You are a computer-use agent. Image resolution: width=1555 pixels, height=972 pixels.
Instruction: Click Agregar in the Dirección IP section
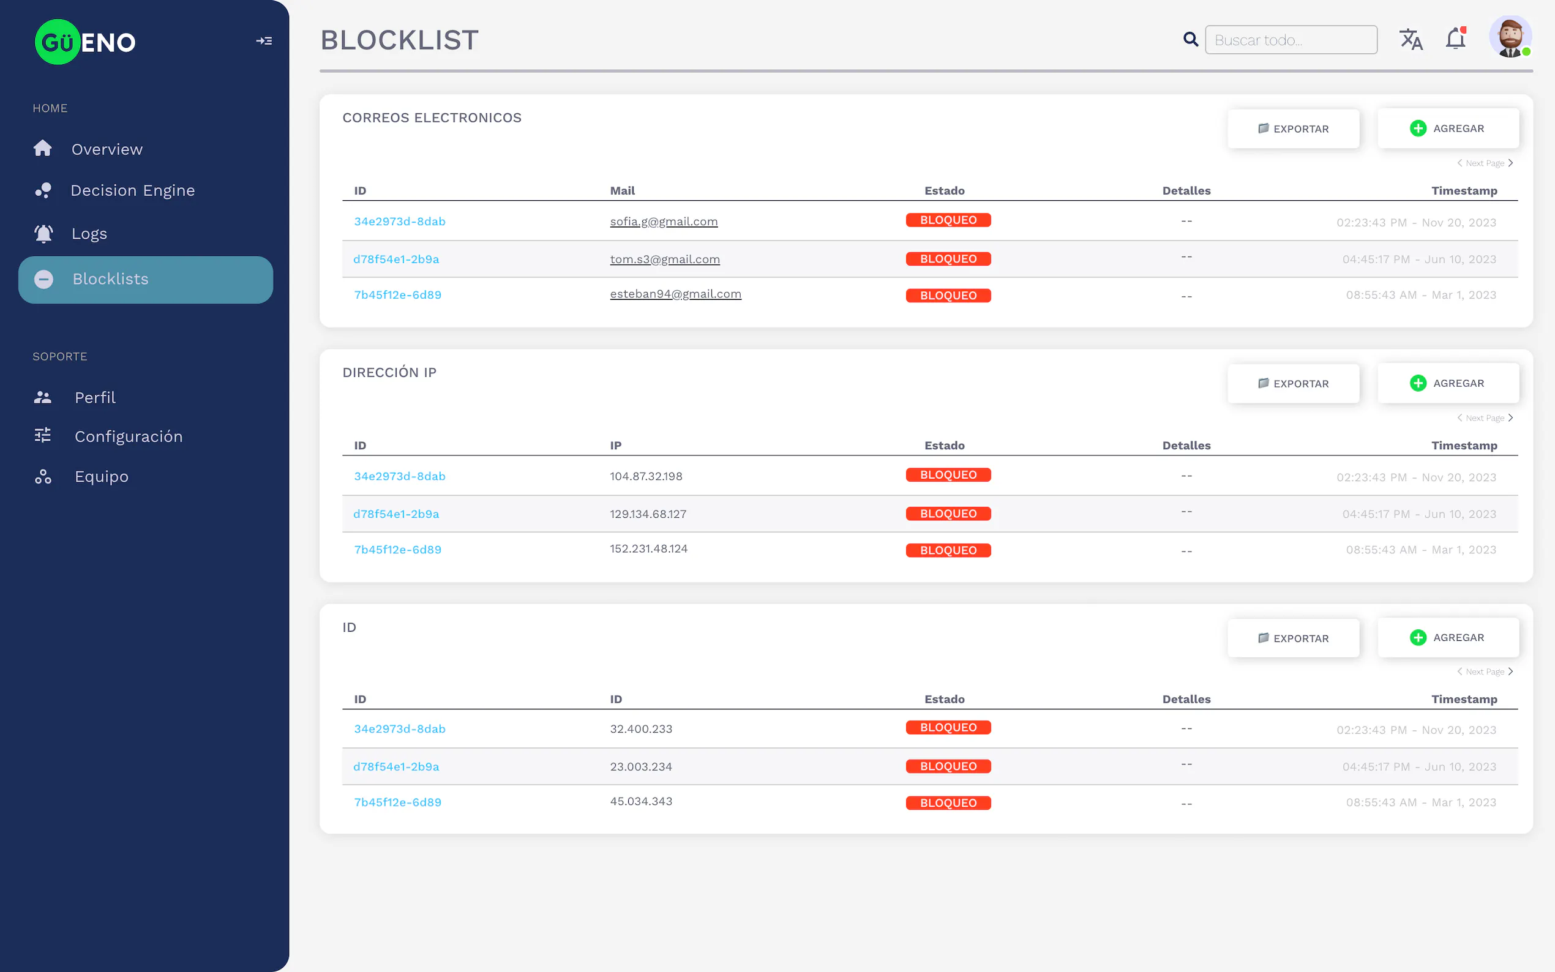(x=1448, y=383)
